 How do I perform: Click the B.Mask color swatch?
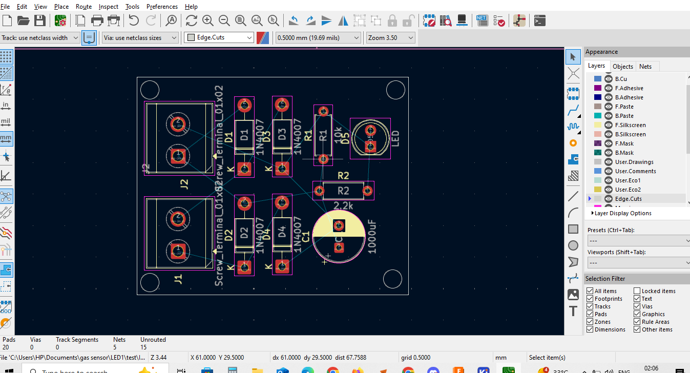point(597,153)
